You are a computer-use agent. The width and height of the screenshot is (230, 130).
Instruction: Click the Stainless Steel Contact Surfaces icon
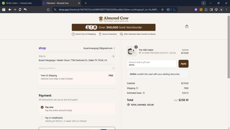click(x=121, y=34)
